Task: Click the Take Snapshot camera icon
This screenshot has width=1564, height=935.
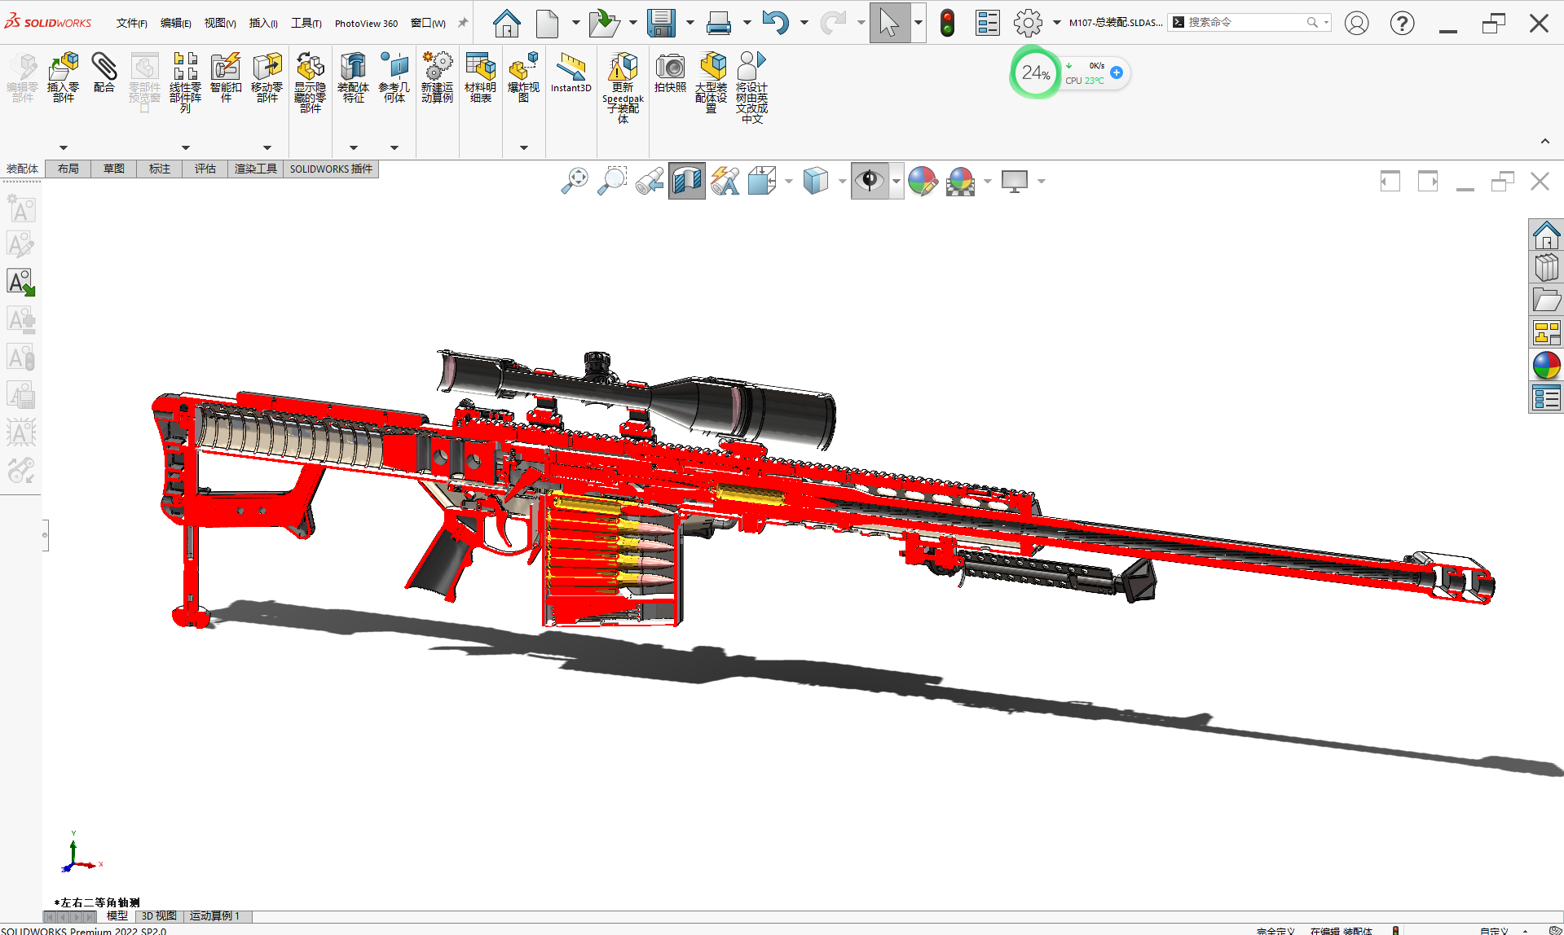Action: pyautogui.click(x=670, y=72)
